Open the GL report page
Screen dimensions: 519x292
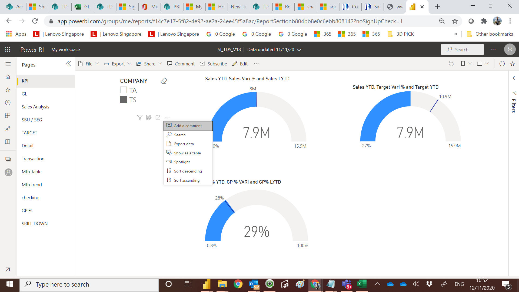coord(46,94)
